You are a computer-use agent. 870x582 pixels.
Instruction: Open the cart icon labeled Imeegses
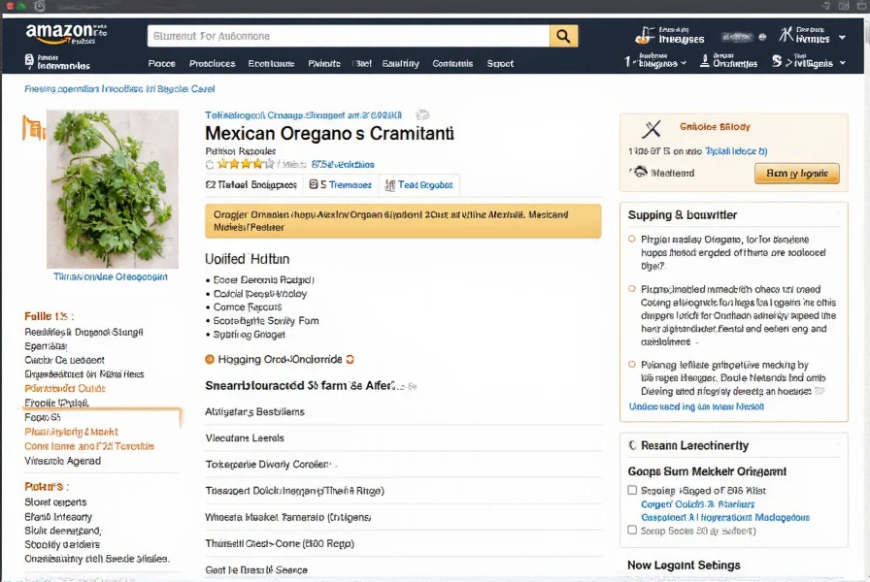645,35
